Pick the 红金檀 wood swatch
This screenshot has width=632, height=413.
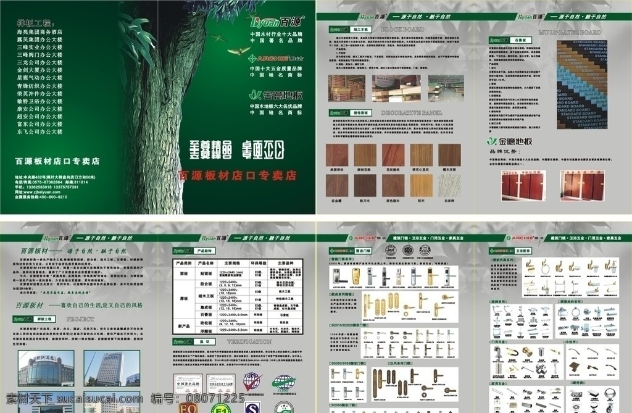coord(337,185)
